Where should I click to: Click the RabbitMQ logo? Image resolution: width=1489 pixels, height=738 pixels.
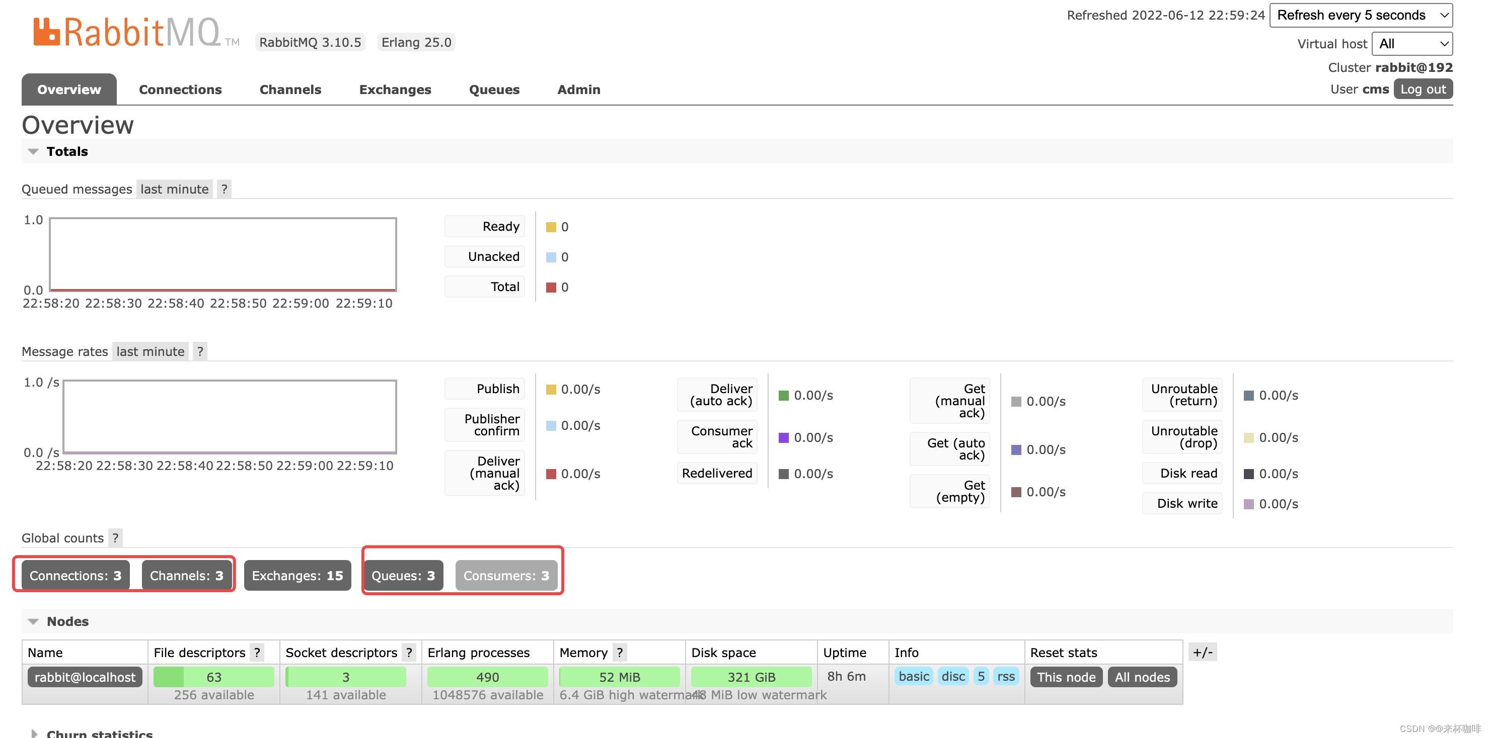click(x=127, y=32)
